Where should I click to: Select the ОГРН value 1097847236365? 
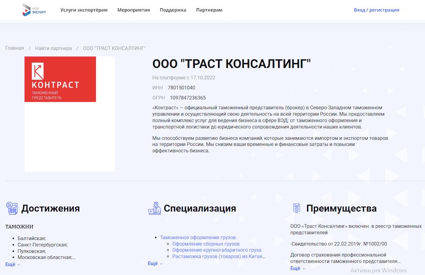tap(188, 98)
